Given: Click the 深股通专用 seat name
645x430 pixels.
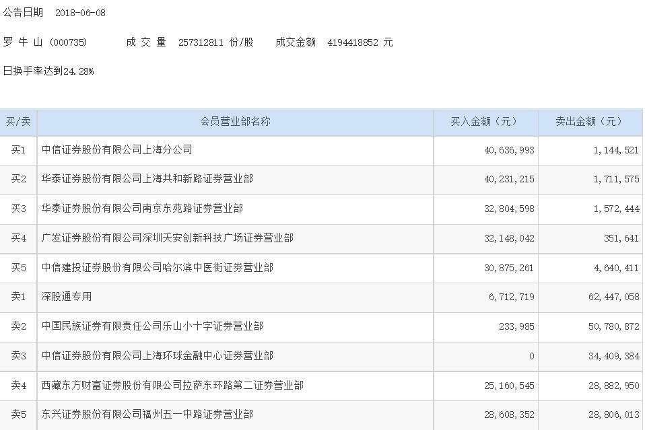Looking at the screenshot, I should [x=67, y=296].
